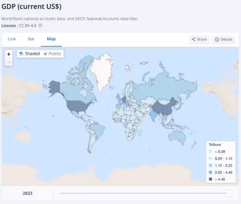
Task: Click India on the map
Action: coord(153,114)
